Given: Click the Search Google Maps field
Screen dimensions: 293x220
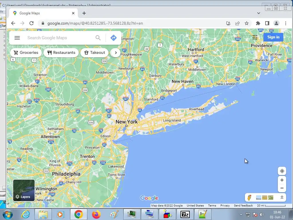Looking at the screenshot, I should pyautogui.click(x=60, y=38).
